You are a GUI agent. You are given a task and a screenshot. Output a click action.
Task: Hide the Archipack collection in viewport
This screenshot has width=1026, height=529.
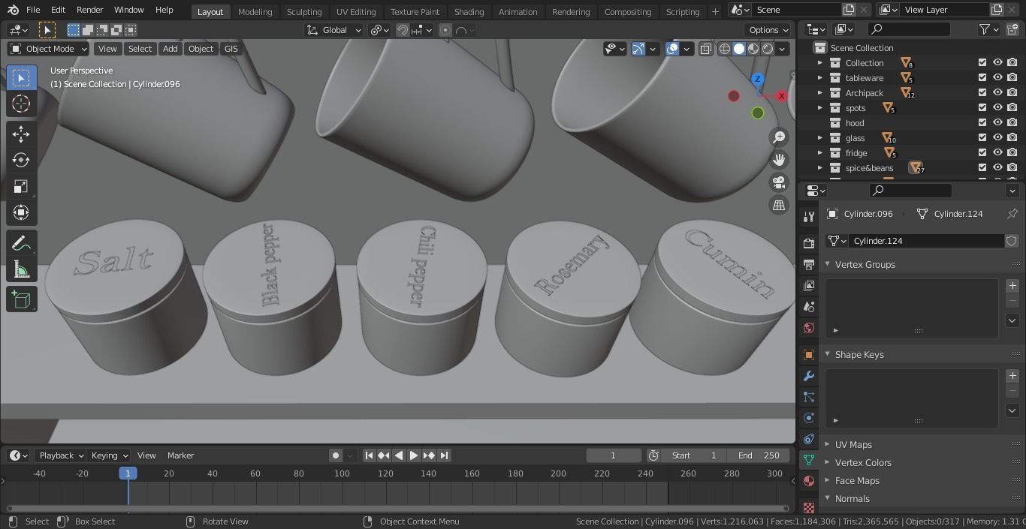pos(997,93)
